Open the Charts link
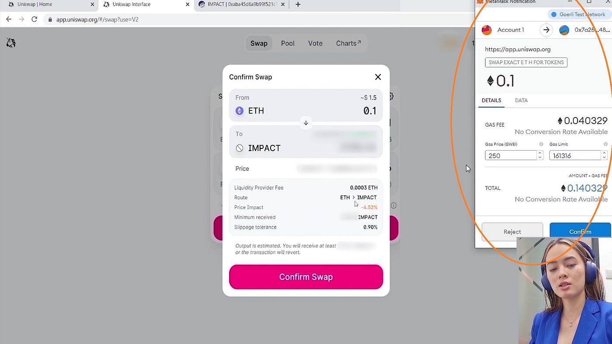This screenshot has height=344, width=612. pos(348,43)
